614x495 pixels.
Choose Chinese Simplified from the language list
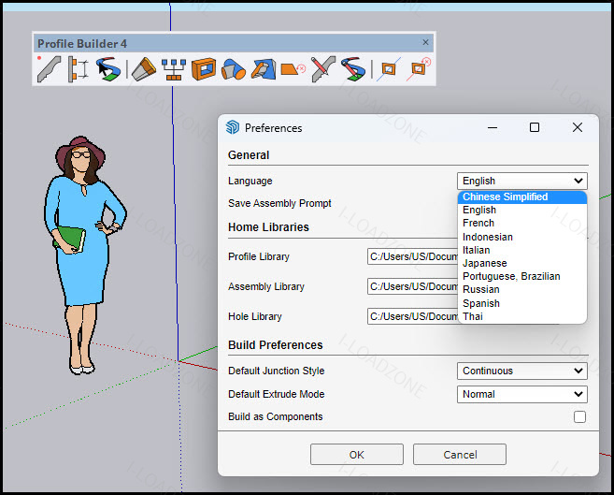click(522, 197)
